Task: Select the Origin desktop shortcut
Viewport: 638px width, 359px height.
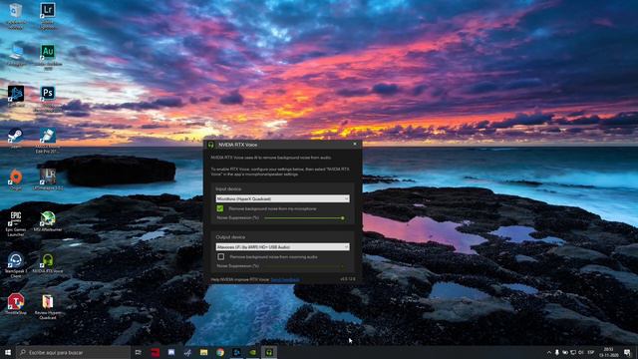Action: coord(16,179)
